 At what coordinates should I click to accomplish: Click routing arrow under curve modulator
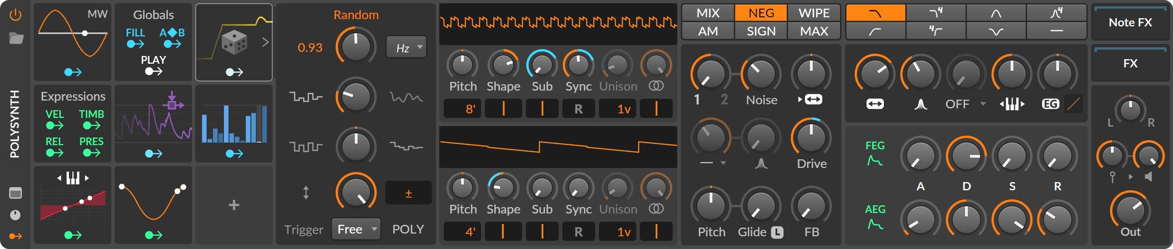coord(153,235)
